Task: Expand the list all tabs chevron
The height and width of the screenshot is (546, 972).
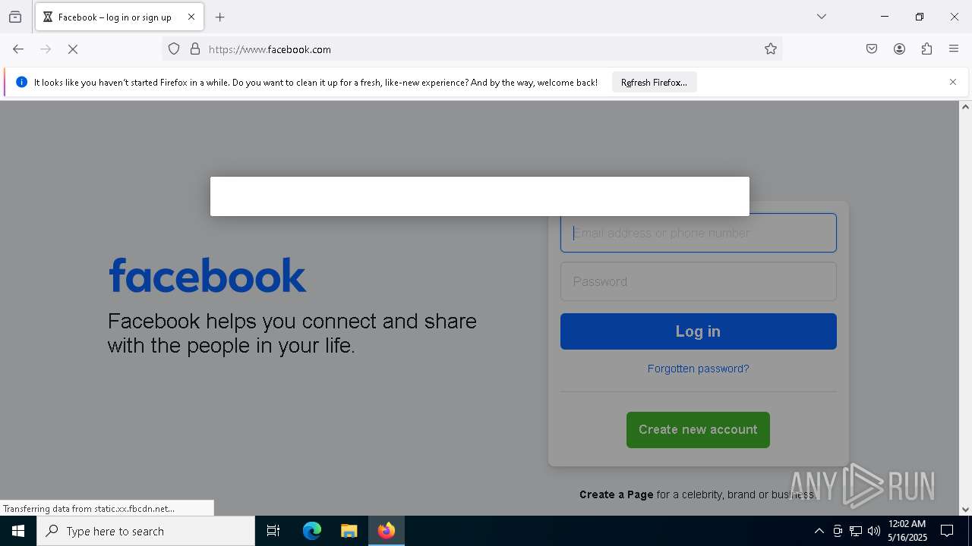Action: click(822, 17)
